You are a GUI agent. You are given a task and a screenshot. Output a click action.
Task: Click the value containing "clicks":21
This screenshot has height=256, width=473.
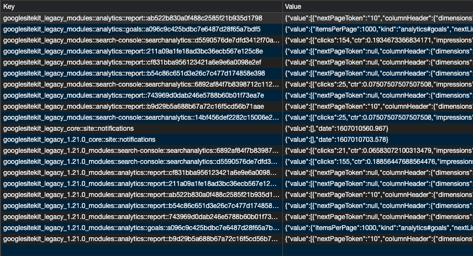[378, 151]
